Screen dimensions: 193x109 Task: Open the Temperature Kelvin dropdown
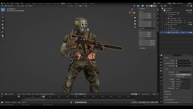coord(183,88)
